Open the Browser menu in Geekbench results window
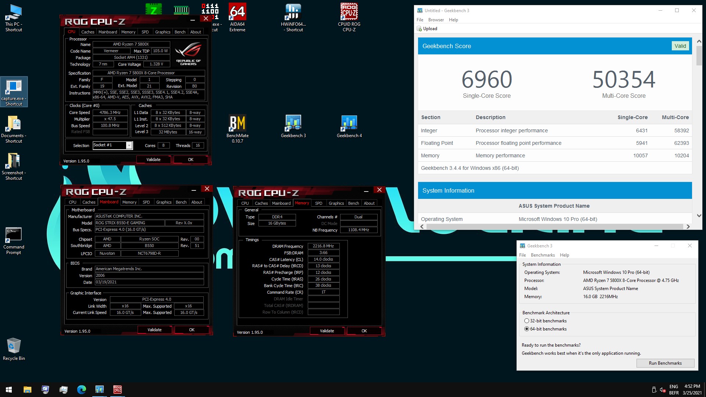This screenshot has height=397, width=706. click(x=436, y=20)
